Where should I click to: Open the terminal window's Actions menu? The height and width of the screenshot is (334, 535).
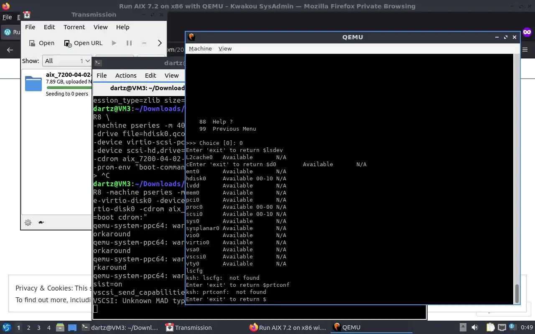pyautogui.click(x=126, y=76)
